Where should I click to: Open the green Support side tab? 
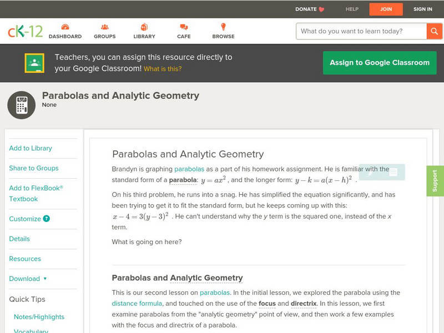tap(435, 181)
